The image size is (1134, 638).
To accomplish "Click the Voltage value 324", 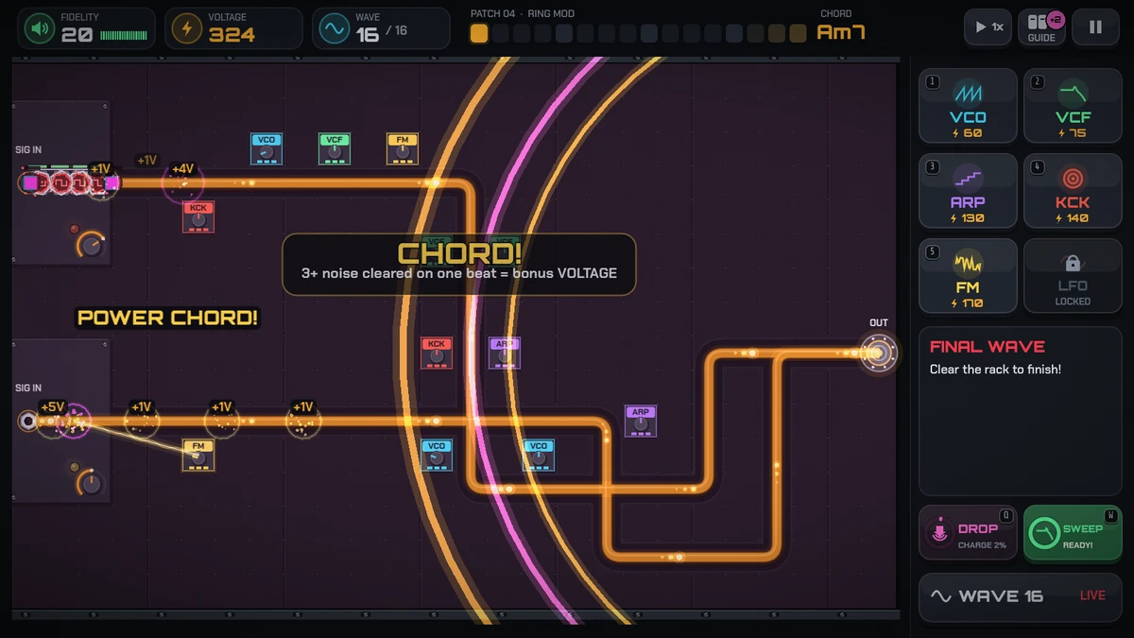I will [x=232, y=35].
